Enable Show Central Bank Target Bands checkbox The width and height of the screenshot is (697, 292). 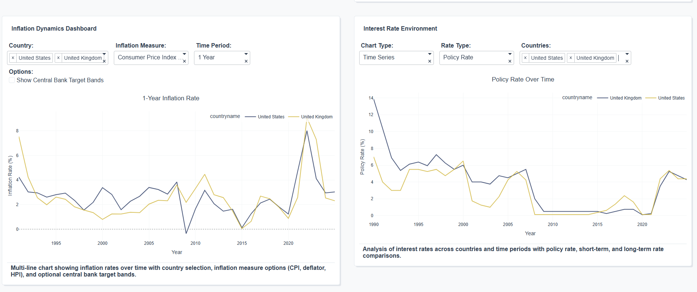(12, 80)
